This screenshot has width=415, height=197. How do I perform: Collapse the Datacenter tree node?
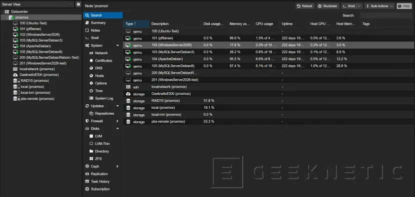point(3,12)
